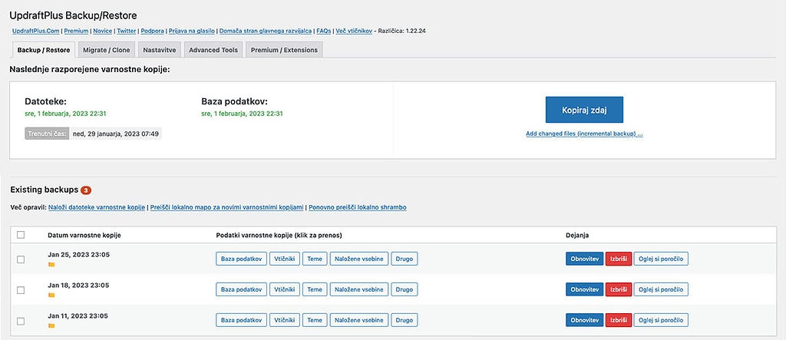Click the Jan 25, 2023 23:05 date text
786x340 pixels.
tap(79, 254)
